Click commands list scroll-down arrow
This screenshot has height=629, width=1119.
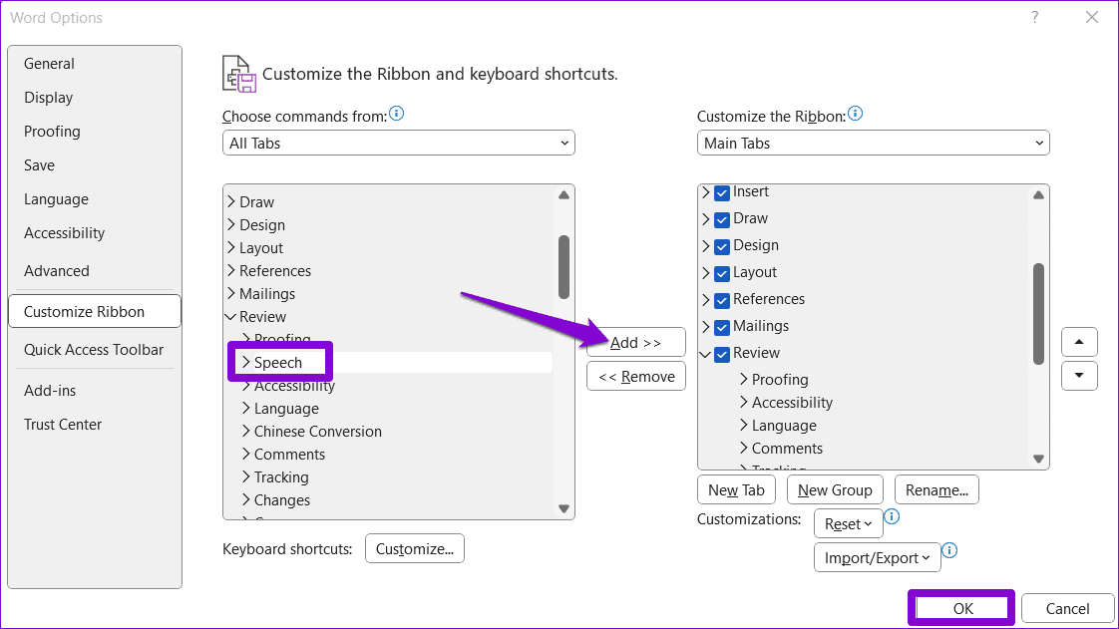[x=563, y=508]
